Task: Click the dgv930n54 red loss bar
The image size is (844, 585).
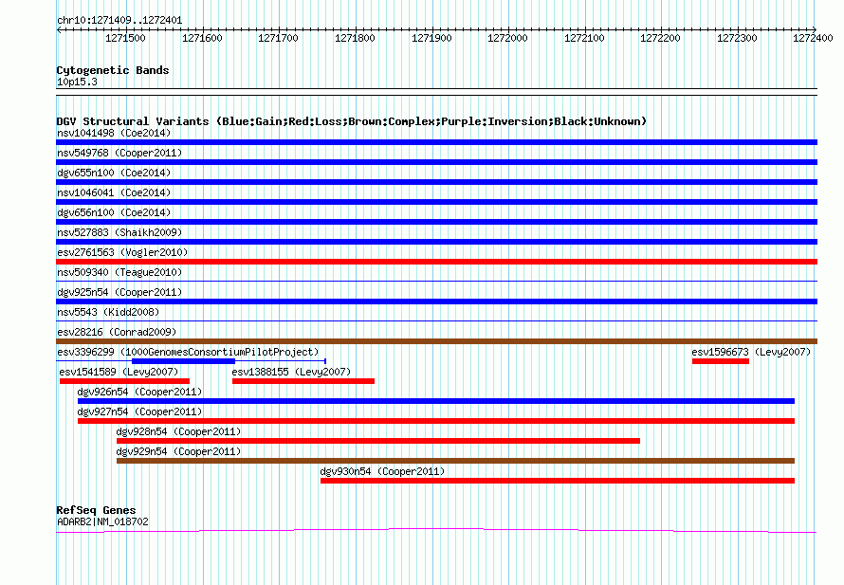Action: (x=558, y=481)
